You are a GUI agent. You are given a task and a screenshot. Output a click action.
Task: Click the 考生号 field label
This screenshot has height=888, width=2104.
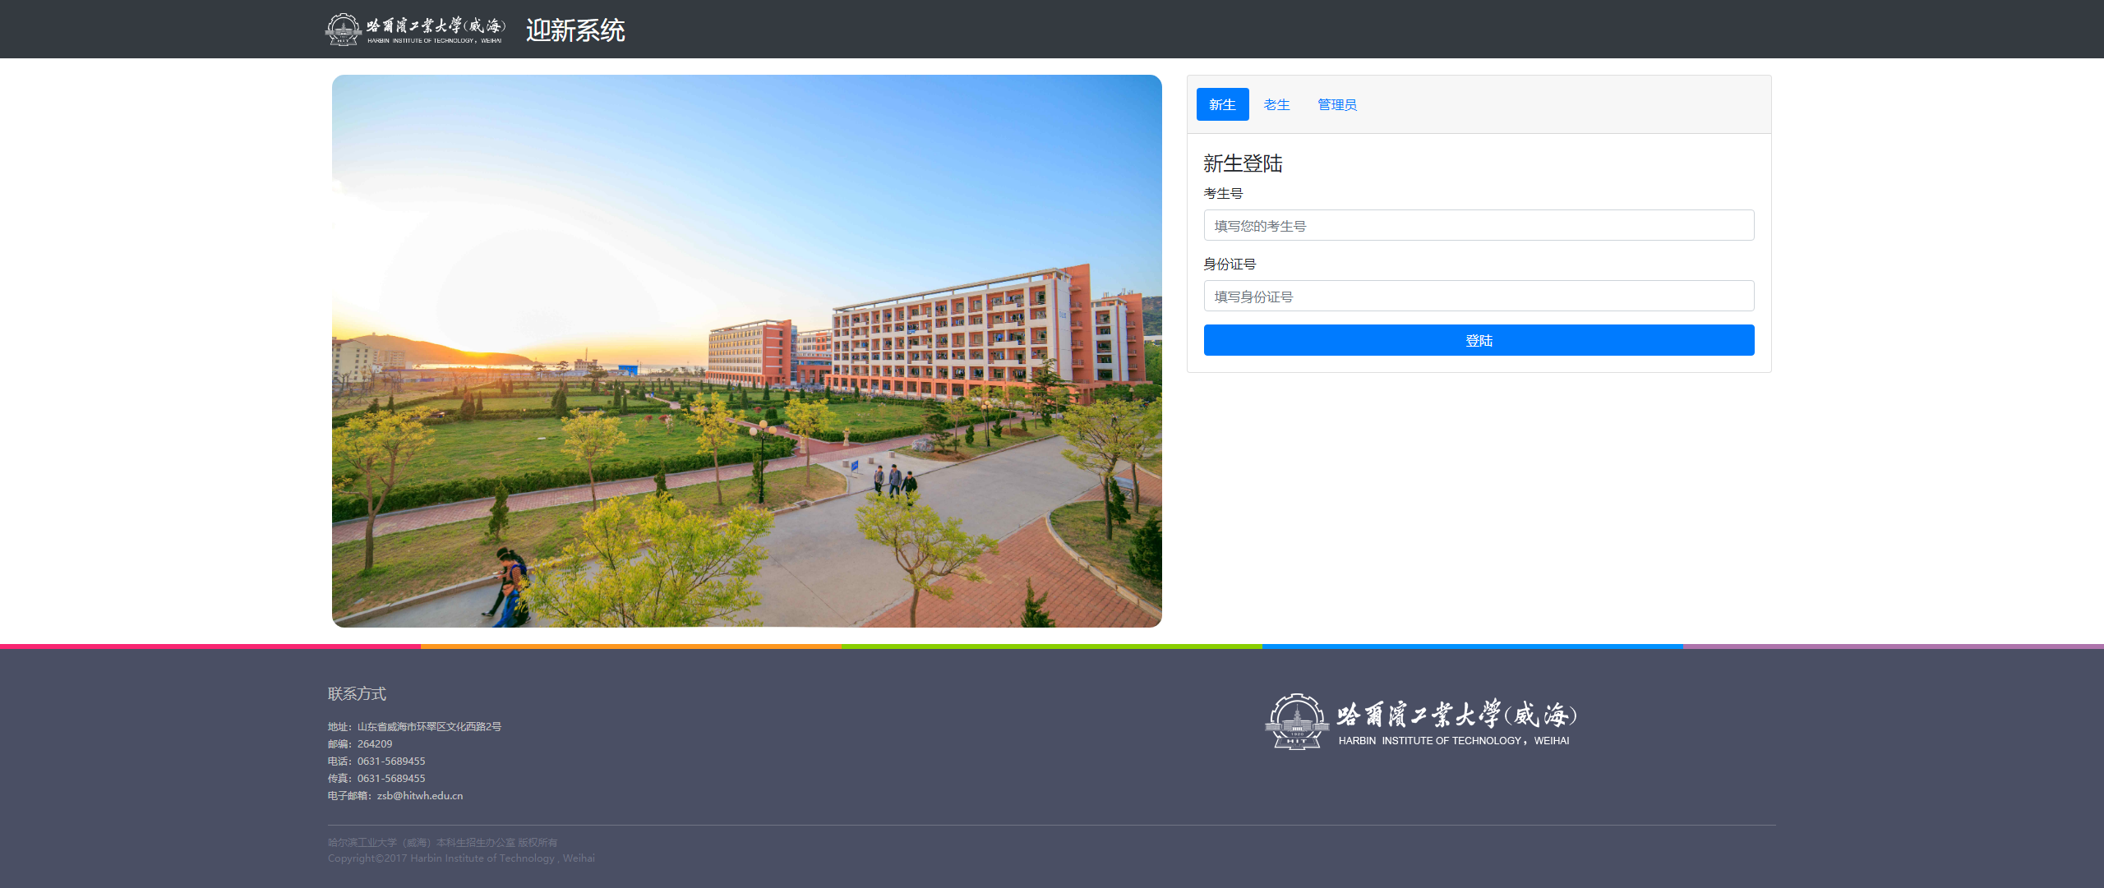(1223, 194)
